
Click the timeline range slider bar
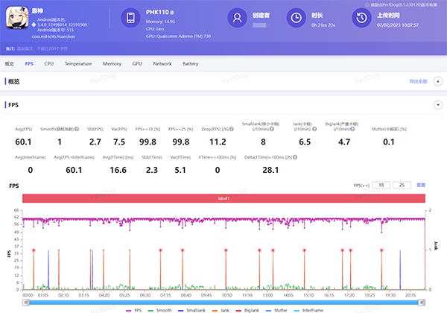point(223,301)
